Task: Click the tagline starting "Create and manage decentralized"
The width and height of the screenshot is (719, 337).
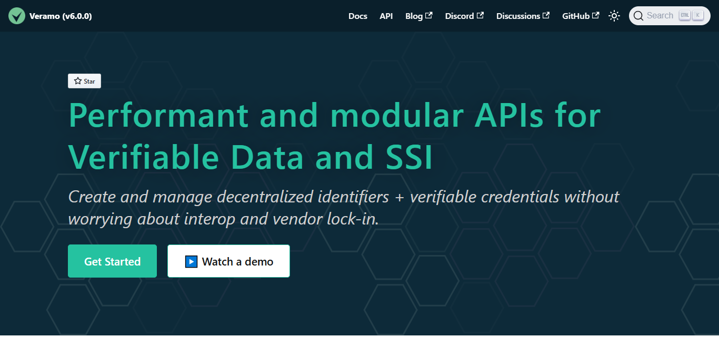Action: coord(344,208)
